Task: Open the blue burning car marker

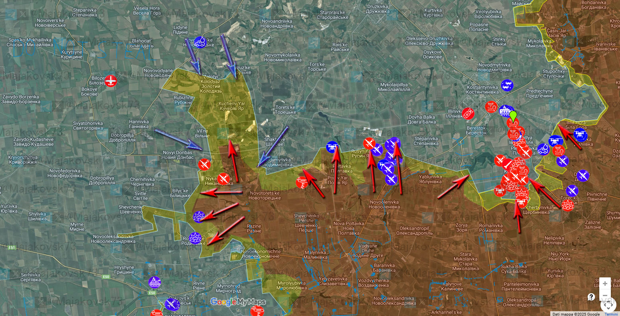Action: (543, 149)
